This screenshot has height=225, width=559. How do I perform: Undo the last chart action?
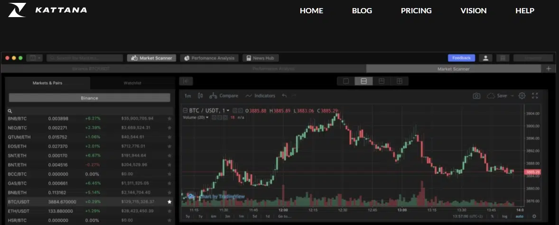(284, 96)
